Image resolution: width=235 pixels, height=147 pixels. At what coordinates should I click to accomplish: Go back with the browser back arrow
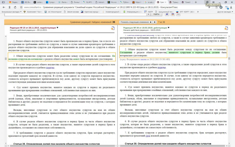(4, 7)
